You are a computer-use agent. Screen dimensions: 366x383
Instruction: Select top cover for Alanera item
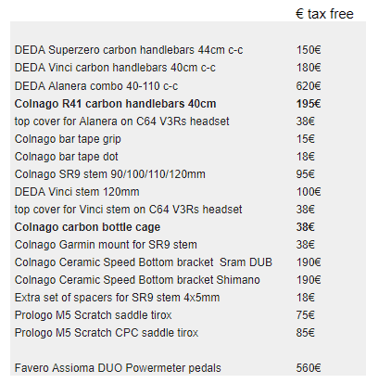pyautogui.click(x=121, y=121)
